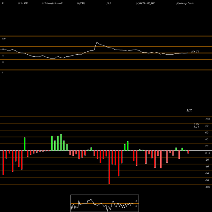Click the 3.14 value in MR panel
This screenshot has height=212, width=212.
196,127
